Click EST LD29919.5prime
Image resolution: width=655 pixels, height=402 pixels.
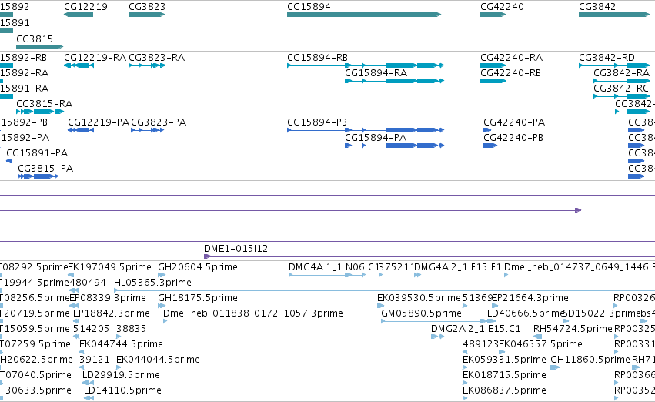coord(121,375)
